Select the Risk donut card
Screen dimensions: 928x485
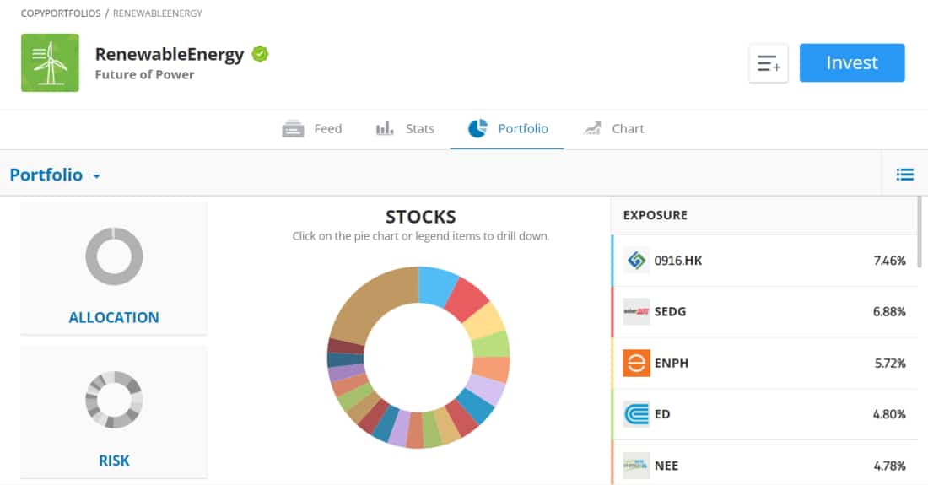[114, 412]
